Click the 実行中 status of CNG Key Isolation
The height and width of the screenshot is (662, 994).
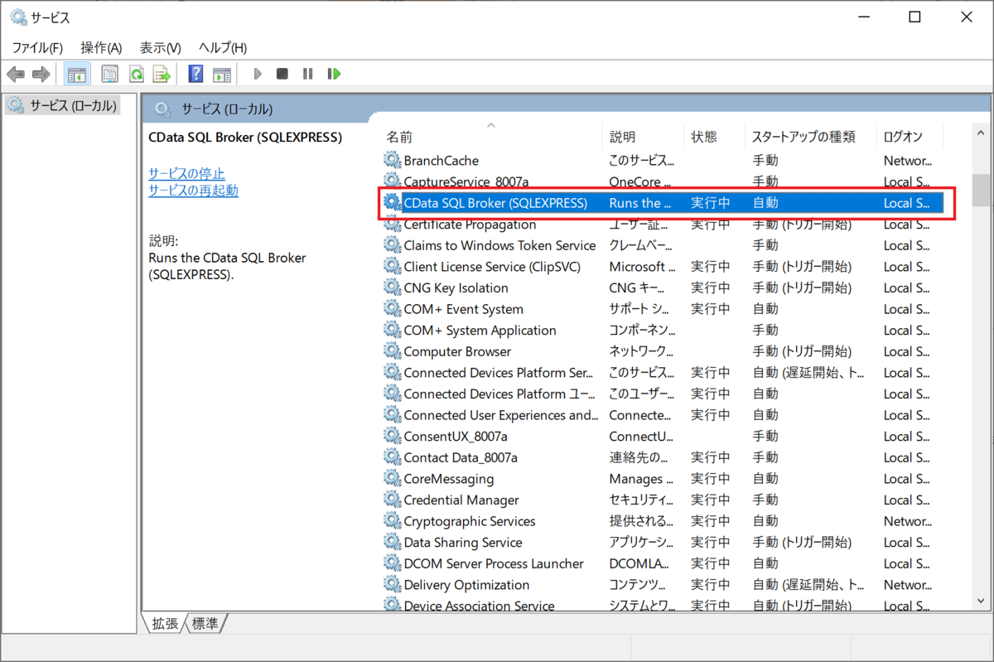711,288
